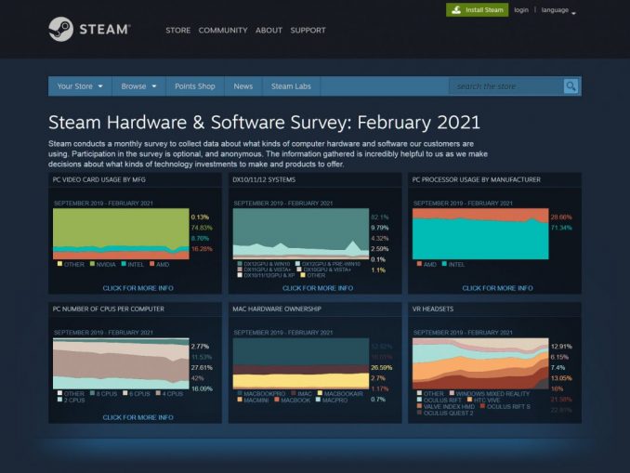Click the processor usage by manufacturer chart
The image size is (630, 473).
[480, 234]
